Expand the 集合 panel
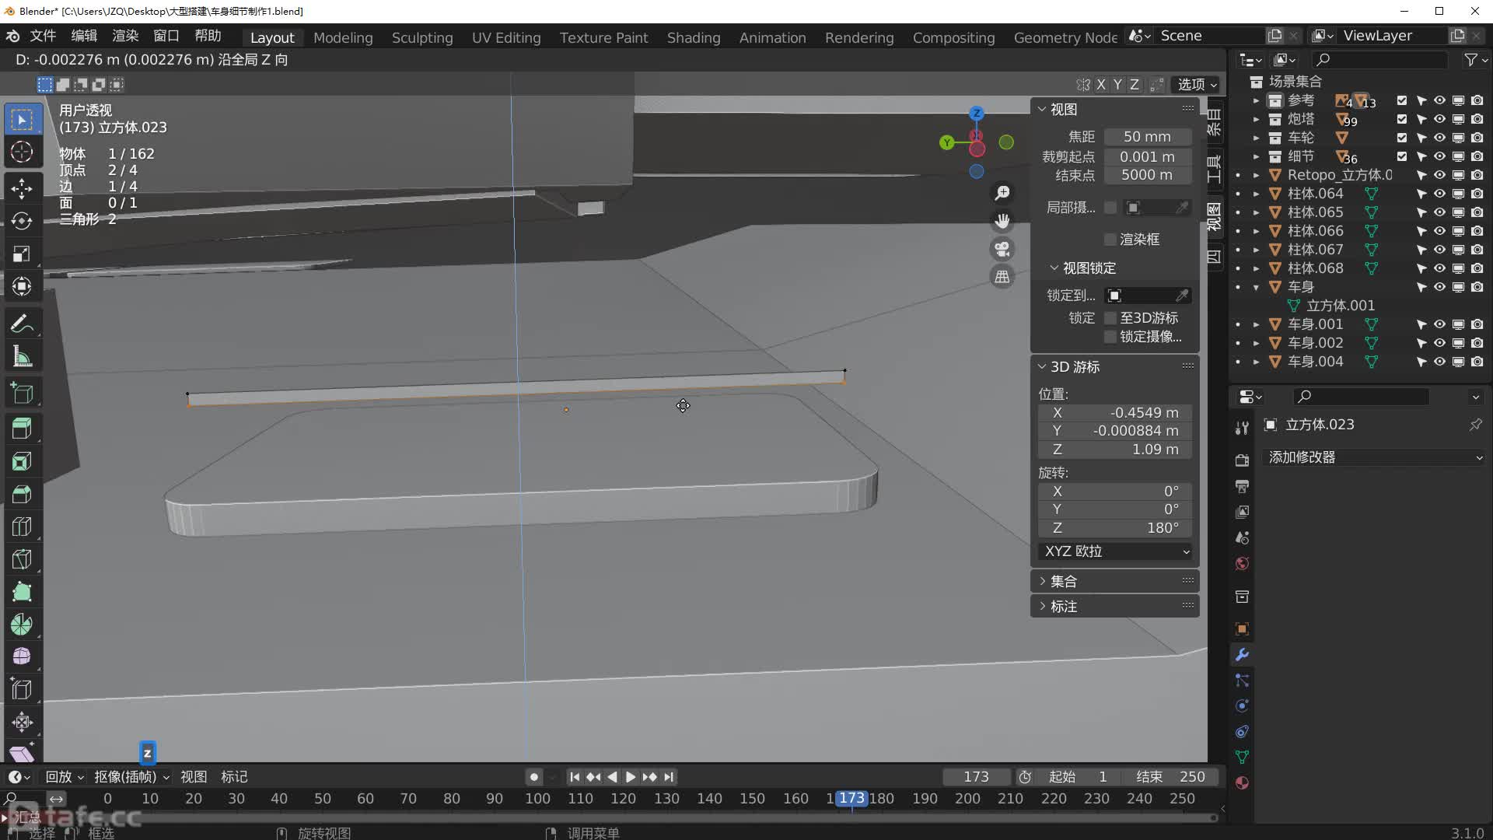Viewport: 1493px width, 840px height. coord(1063,581)
